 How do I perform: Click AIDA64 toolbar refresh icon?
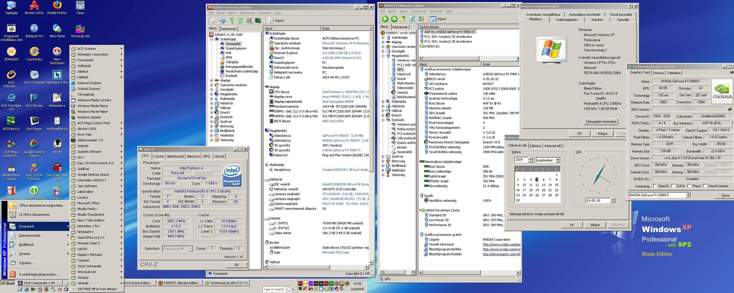point(240,21)
